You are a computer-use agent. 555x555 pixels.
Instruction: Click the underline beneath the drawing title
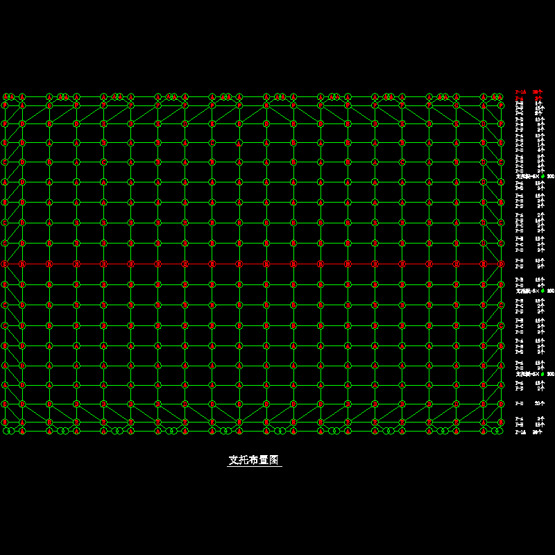(x=255, y=466)
